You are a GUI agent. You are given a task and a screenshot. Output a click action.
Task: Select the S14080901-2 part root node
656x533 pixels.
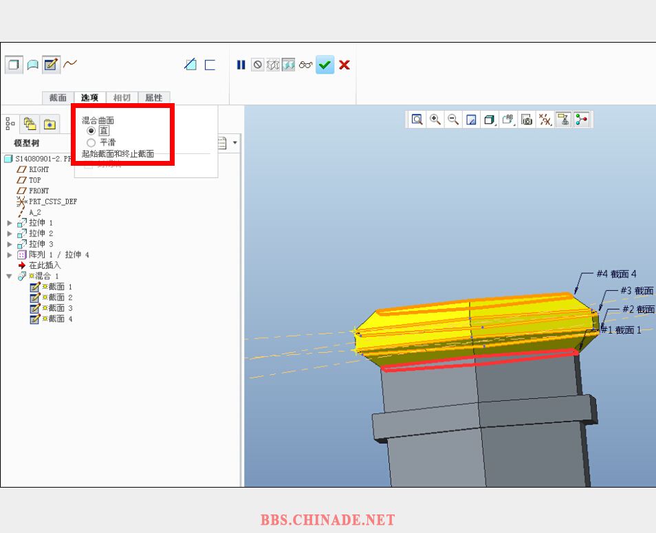39,159
